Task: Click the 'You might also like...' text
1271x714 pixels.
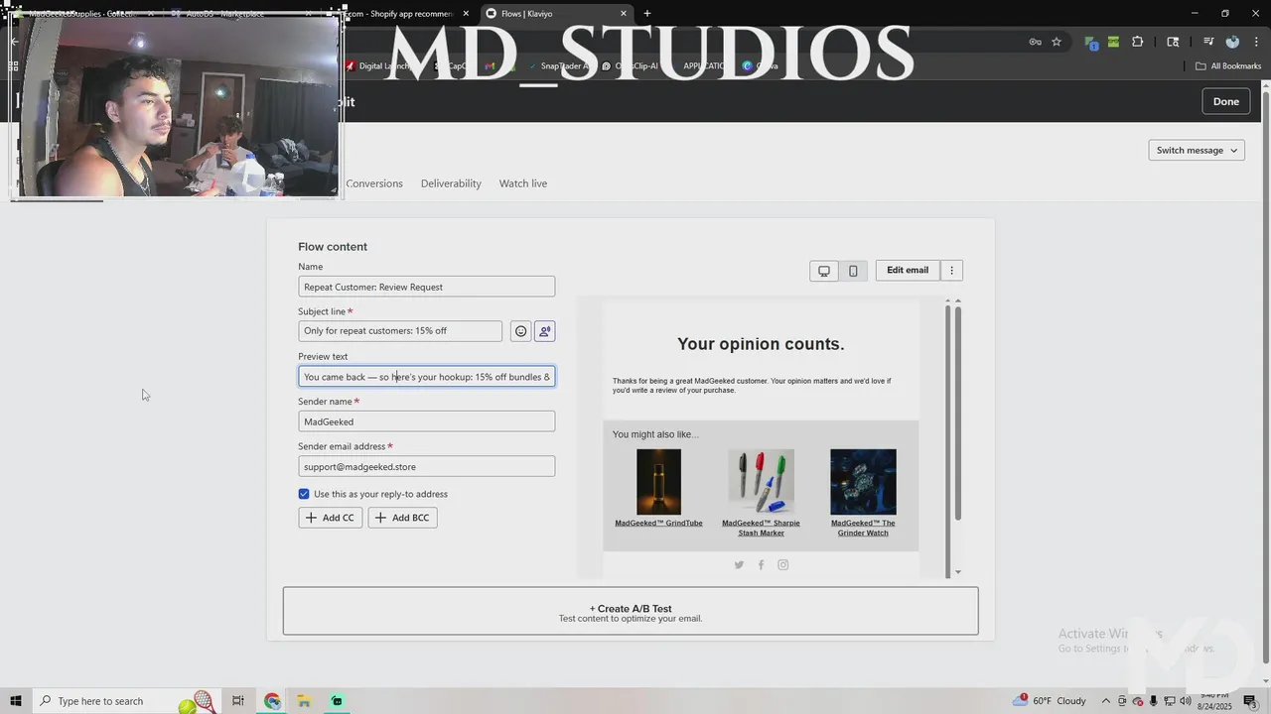Action: pyautogui.click(x=655, y=434)
